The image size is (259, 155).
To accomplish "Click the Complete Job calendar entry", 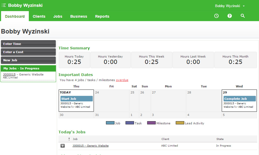I will (x=240, y=99).
